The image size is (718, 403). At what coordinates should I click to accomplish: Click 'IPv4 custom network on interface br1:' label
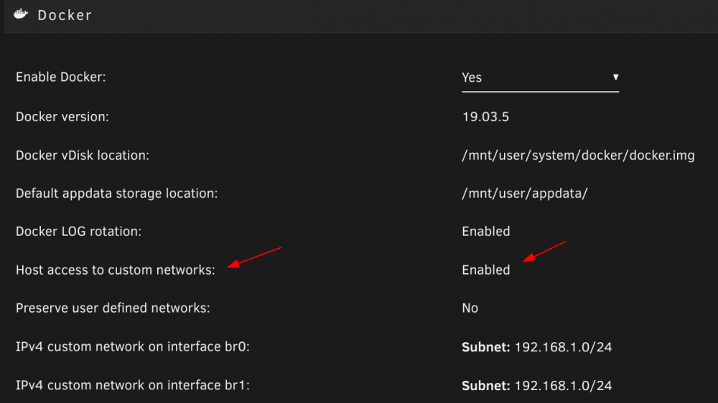coord(133,385)
